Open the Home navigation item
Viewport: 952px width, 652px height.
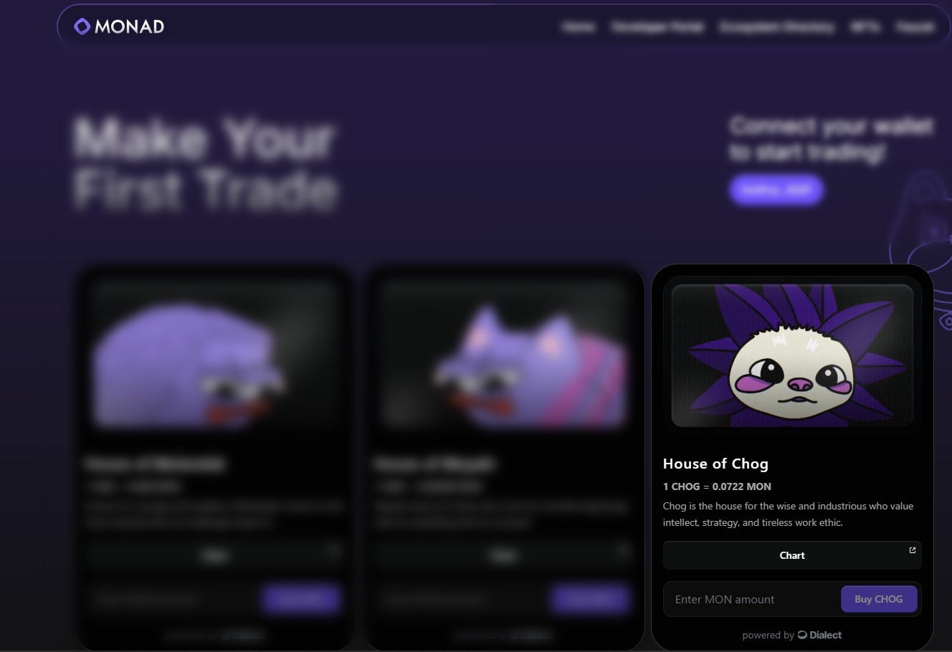coord(579,27)
